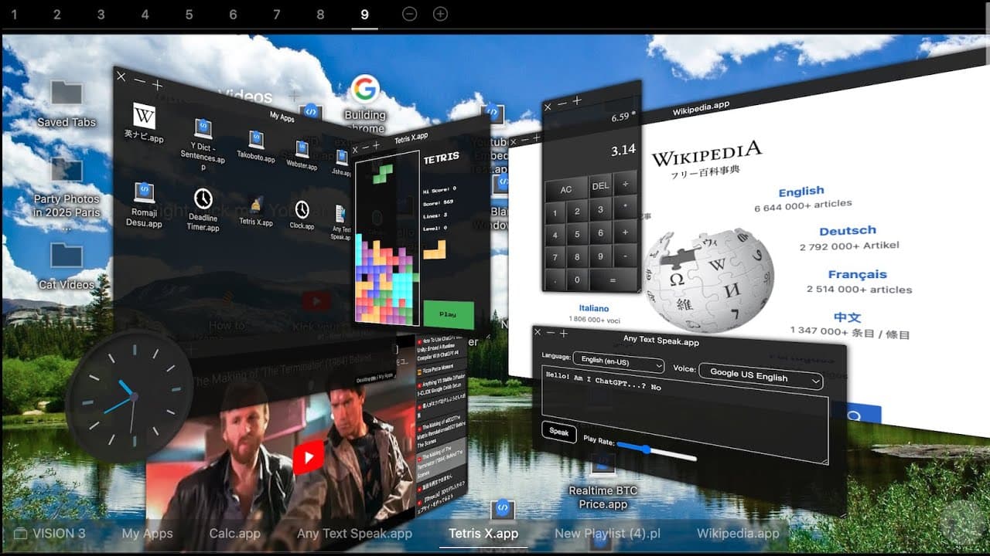This screenshot has height=556, width=990.
Task: Adjust the Play Rate slider
Action: [x=656, y=451]
